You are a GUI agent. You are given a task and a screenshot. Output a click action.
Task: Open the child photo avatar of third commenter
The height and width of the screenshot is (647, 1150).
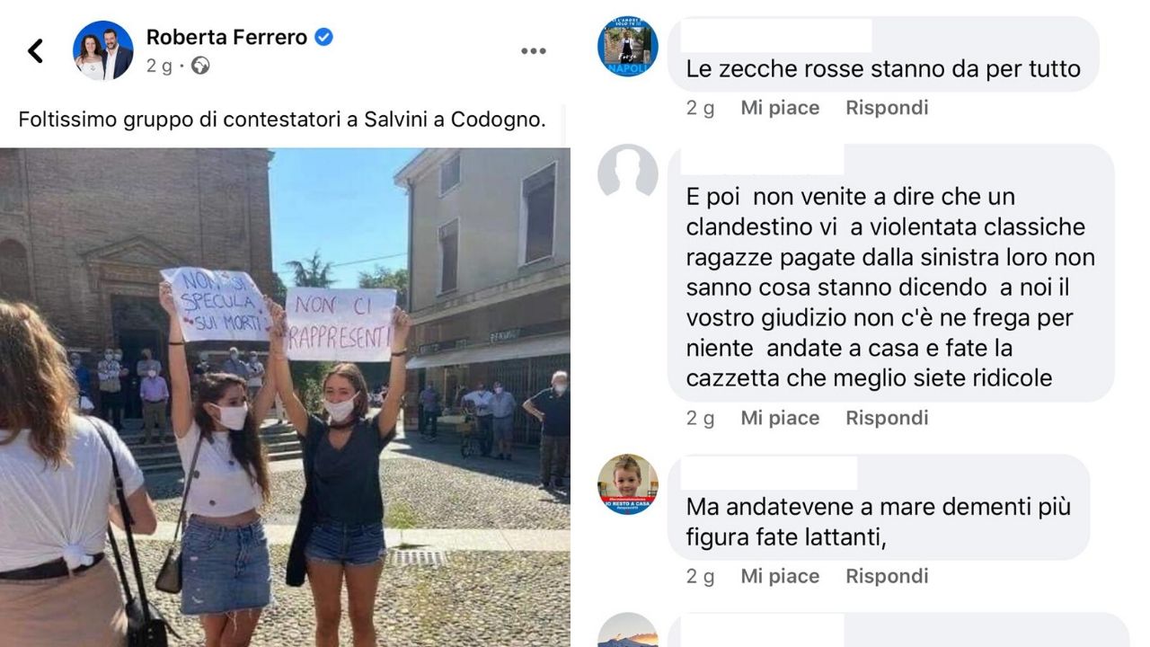tap(628, 484)
